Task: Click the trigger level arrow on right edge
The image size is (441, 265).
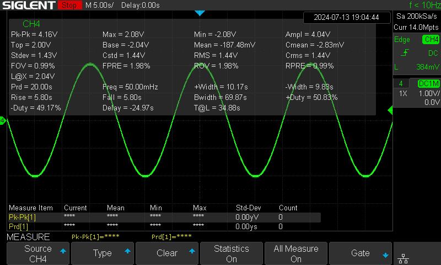Action: (390, 111)
